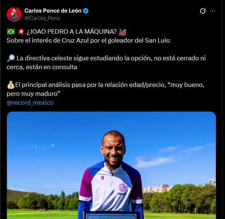
Task: Click the collision explosion emoji
Action: pyautogui.click(x=21, y=32)
